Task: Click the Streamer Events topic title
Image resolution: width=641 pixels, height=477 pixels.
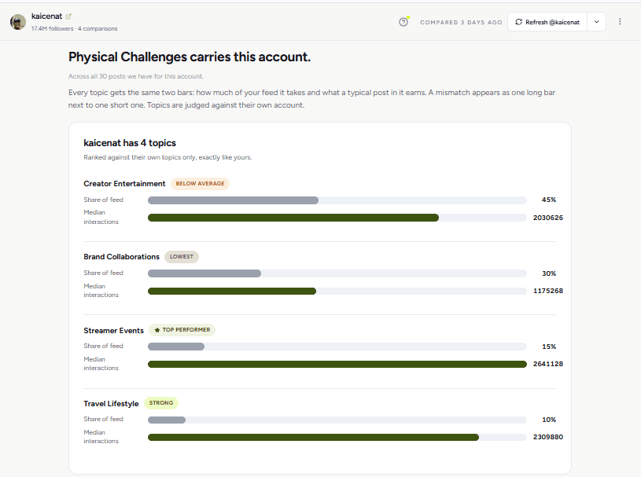Action: click(113, 330)
